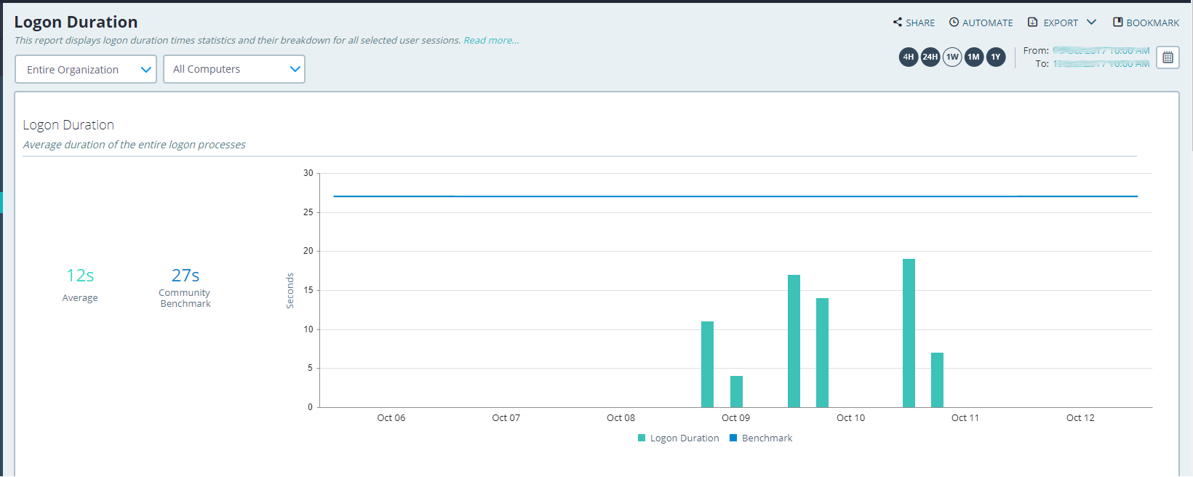Click the 27s Community Benchmark value
The image size is (1193, 477).
tap(185, 276)
